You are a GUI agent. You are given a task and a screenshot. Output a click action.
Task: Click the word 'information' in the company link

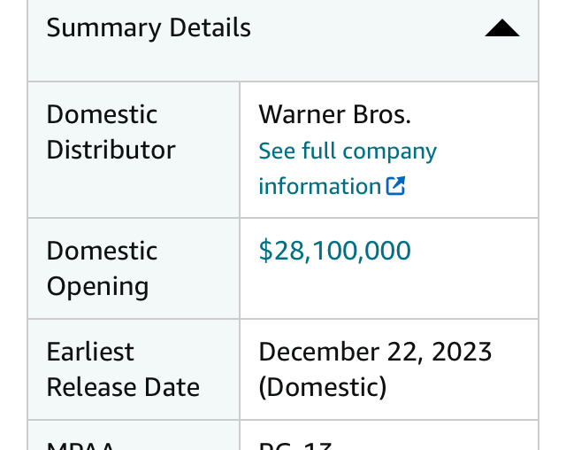point(320,186)
